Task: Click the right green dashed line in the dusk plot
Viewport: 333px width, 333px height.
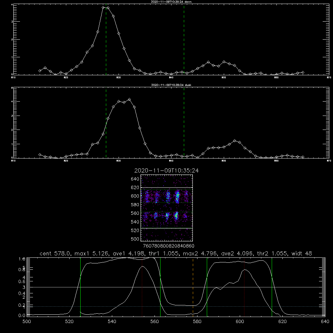Action: pyautogui.click(x=184, y=123)
